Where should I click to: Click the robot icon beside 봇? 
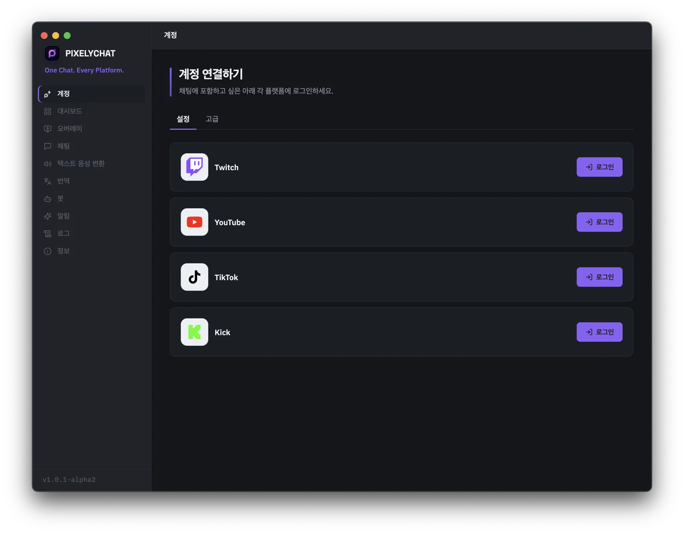pos(47,199)
